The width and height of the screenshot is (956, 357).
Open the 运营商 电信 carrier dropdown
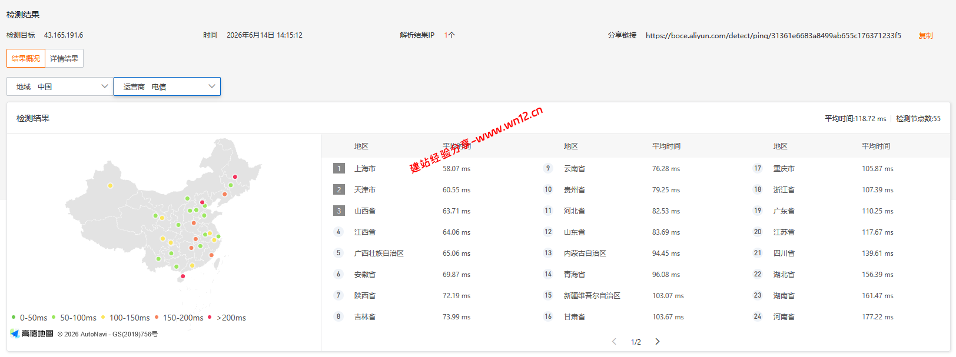[167, 86]
